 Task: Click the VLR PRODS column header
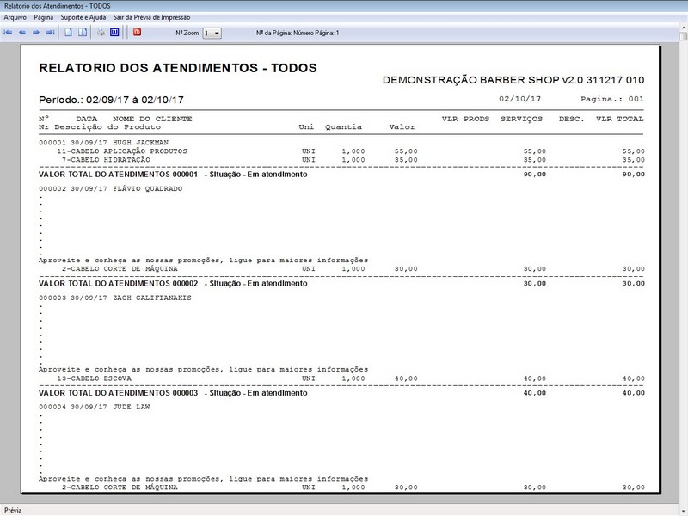tap(465, 119)
